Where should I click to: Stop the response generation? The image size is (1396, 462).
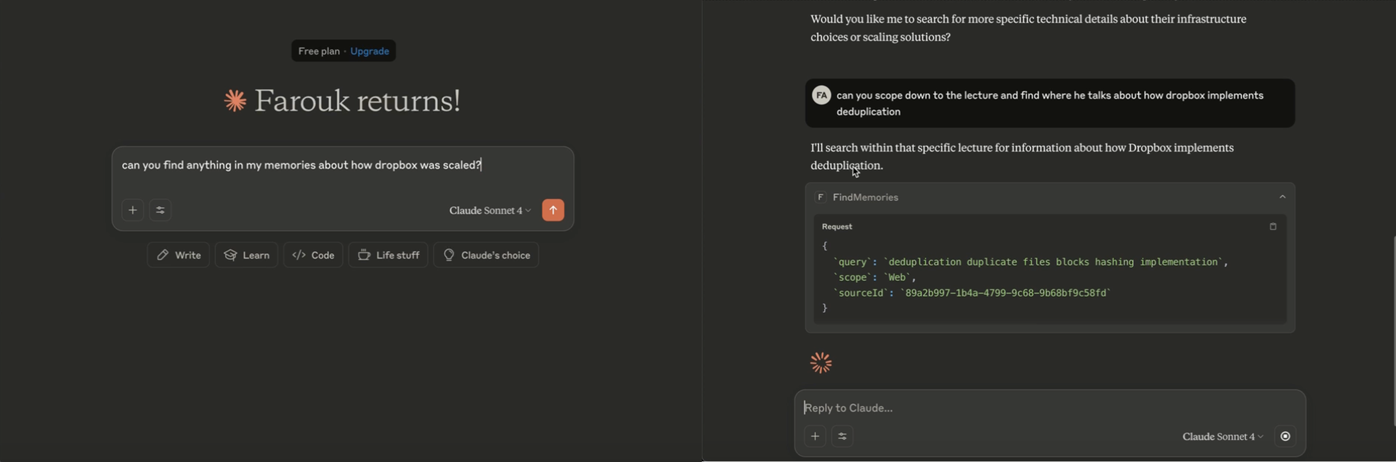tap(1285, 437)
